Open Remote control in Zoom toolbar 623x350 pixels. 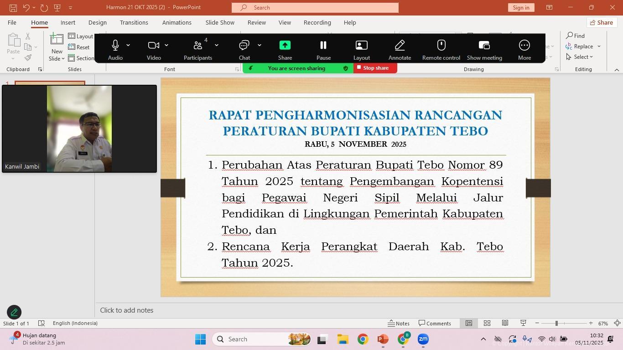pos(441,46)
